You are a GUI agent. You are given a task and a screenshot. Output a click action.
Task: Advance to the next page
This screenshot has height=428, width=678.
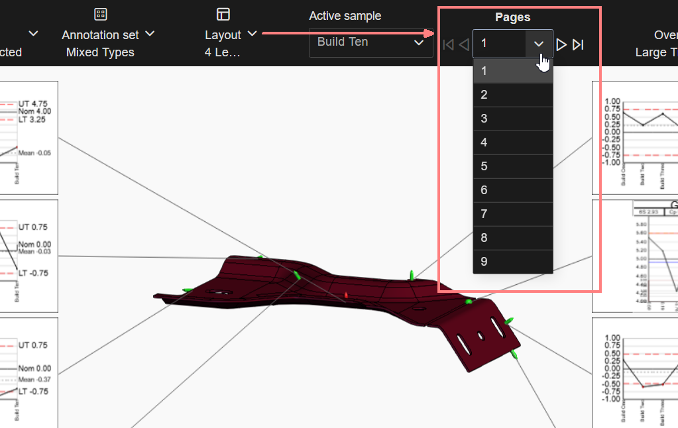pyautogui.click(x=561, y=44)
